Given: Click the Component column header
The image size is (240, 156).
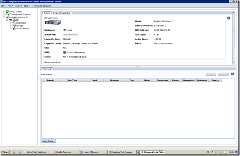Looking at the screenshot, I should point(162,80).
